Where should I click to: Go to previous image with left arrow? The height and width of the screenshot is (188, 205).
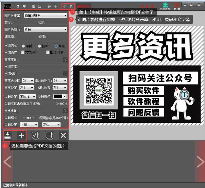tap(7, 162)
